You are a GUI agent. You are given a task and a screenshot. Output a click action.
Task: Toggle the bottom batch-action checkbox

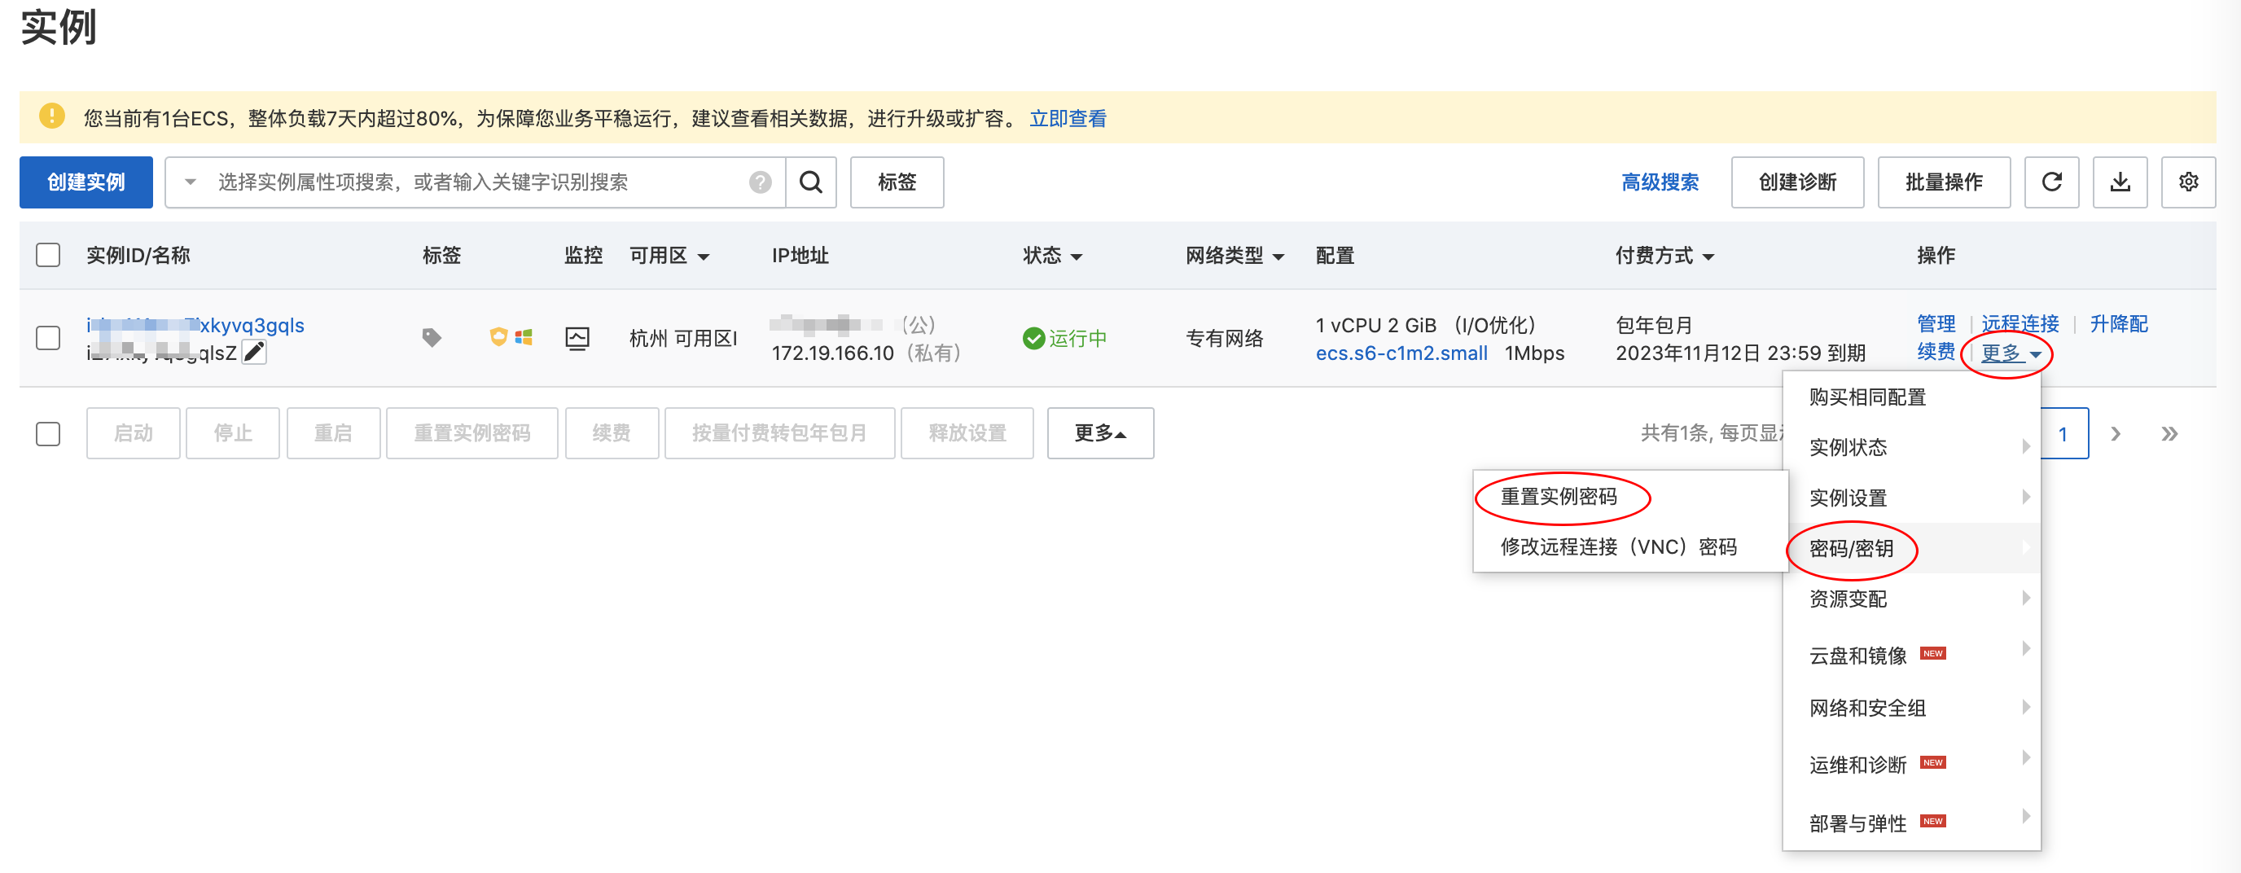(x=48, y=433)
